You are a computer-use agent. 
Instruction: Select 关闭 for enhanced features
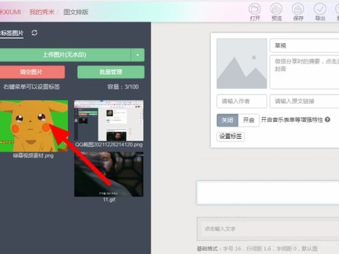[x=227, y=120]
